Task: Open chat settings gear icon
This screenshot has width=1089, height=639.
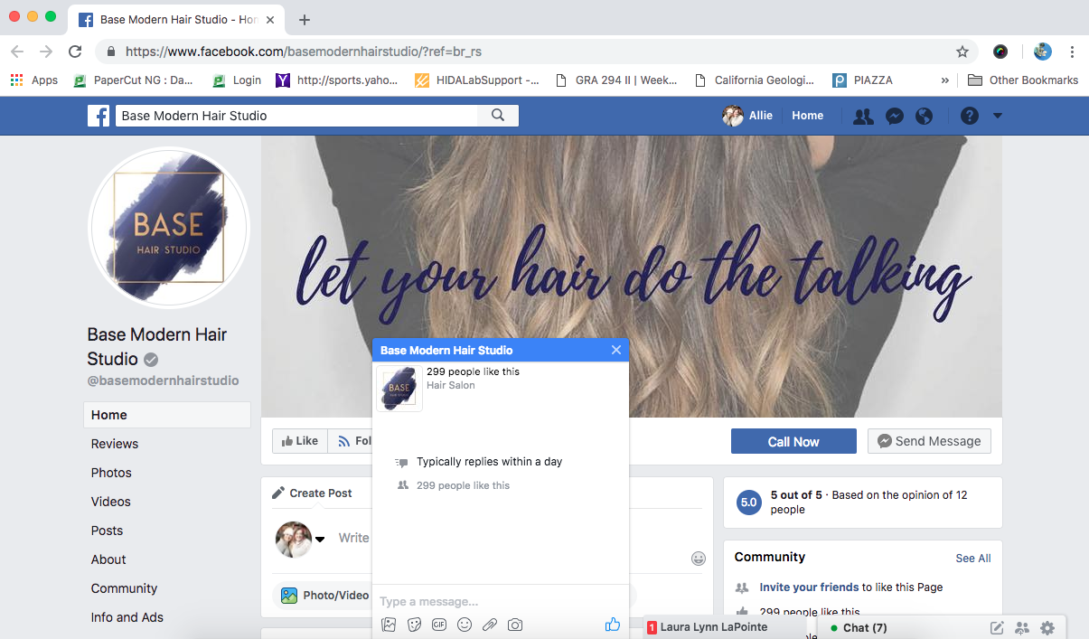Action: point(1047,628)
